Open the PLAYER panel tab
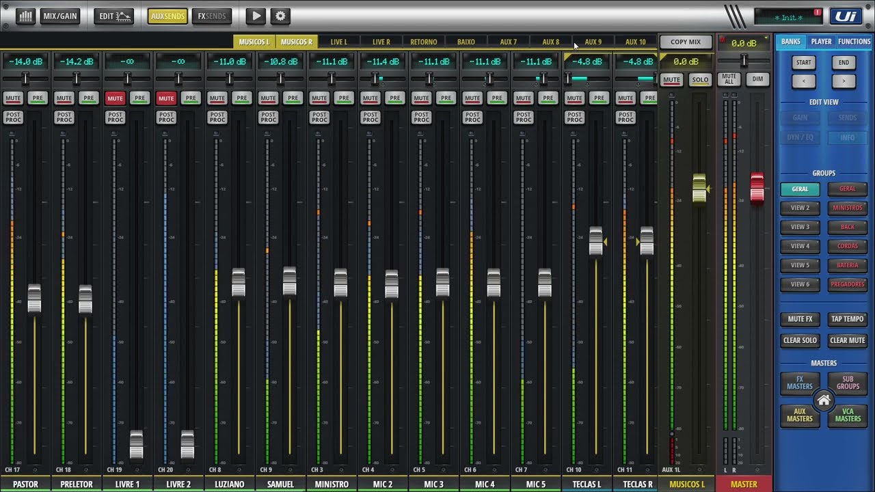This screenshot has height=492, width=875. [x=822, y=42]
